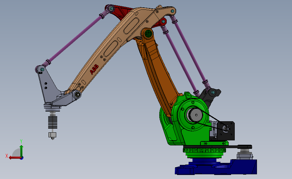Select the green toothed gear ring above the base
This screenshot has width=292, height=179.
[x=204, y=150]
